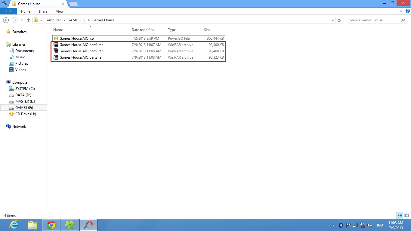This screenshot has width=411, height=231.
Task: Click Games House in the address breadcrumb
Action: click(x=103, y=20)
